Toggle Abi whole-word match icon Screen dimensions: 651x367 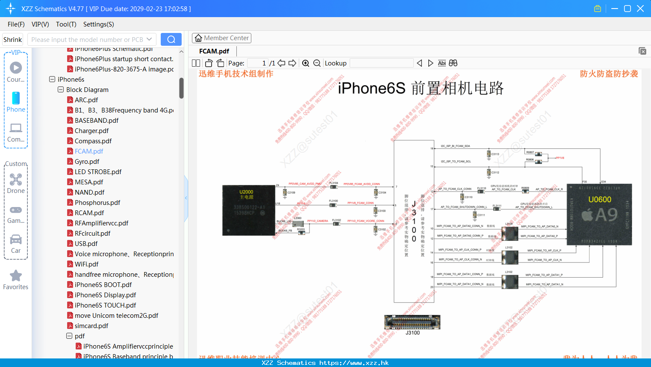[442, 63]
